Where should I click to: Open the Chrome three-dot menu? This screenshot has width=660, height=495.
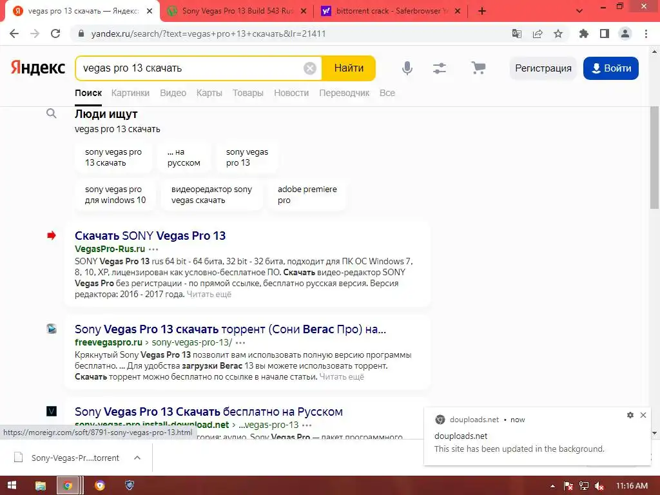646,34
